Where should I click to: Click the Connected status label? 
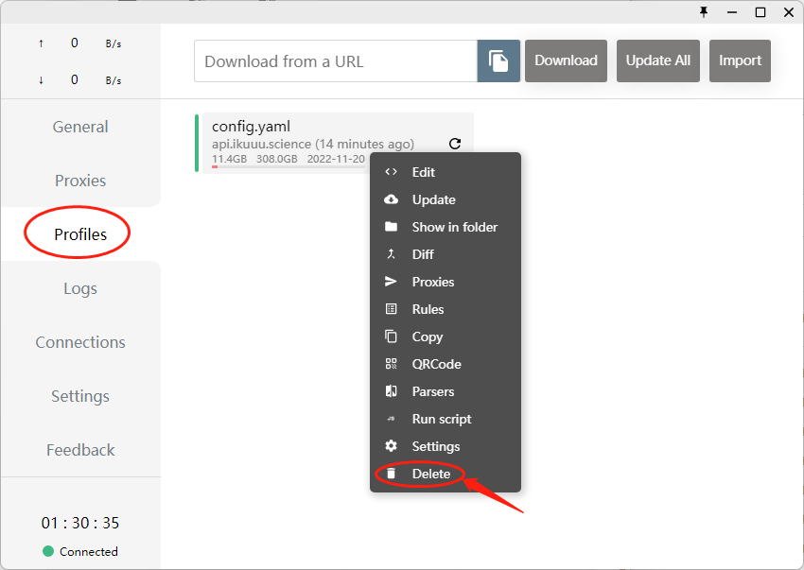[x=89, y=551]
